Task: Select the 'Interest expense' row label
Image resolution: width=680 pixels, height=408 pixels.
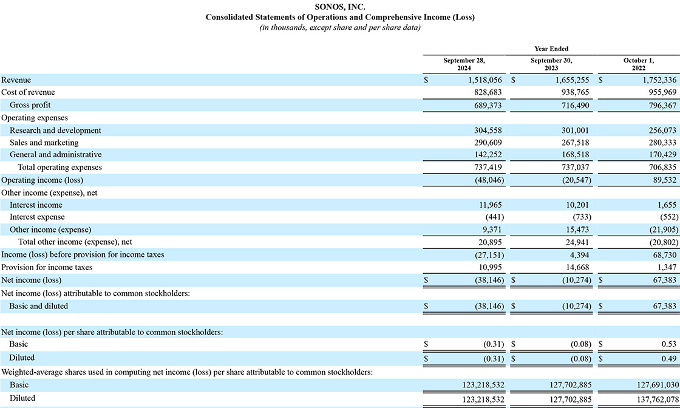Action: coord(37,217)
